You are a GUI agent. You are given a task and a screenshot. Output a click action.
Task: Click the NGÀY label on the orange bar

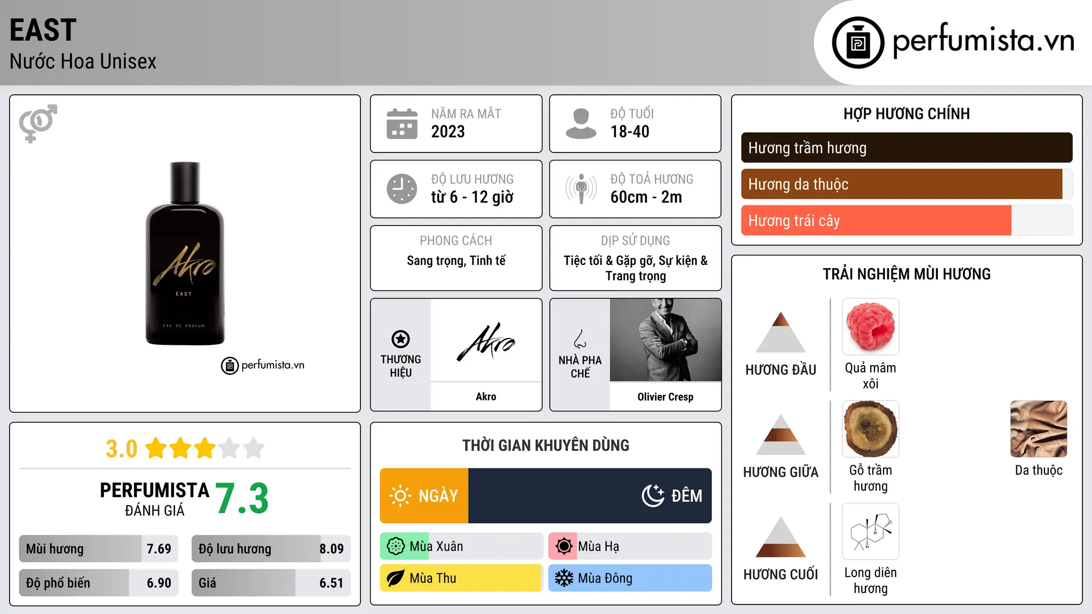(x=438, y=496)
